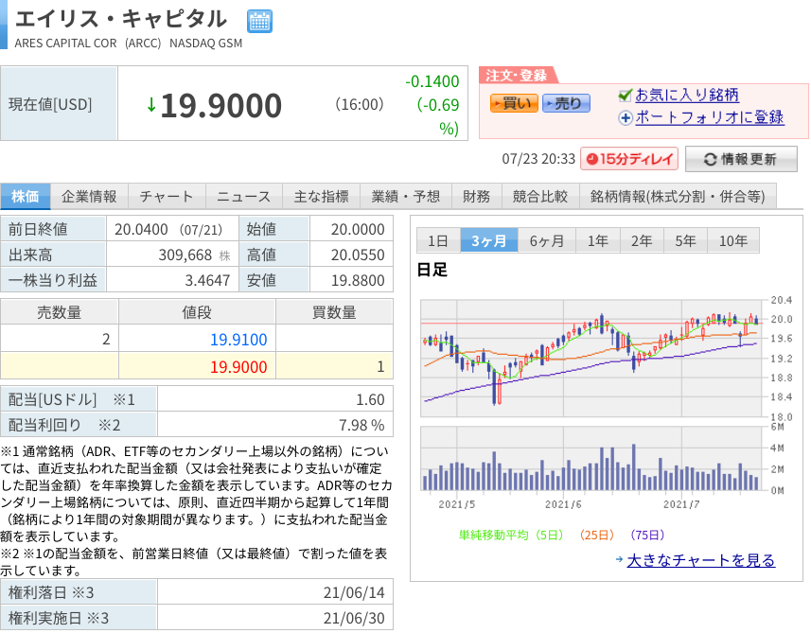Click the ask price 19.9100

pos(238,340)
